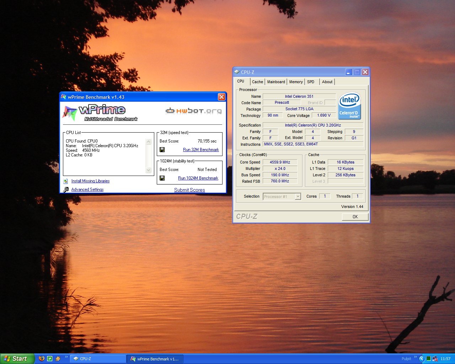Click the wPrime logo graphic

100,113
